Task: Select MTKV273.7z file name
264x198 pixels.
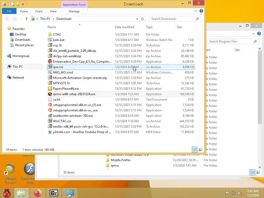Action: (x=61, y=83)
